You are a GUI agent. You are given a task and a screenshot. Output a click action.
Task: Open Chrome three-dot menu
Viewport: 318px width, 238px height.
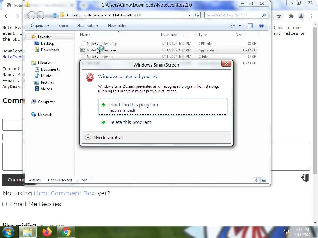pos(311,16)
